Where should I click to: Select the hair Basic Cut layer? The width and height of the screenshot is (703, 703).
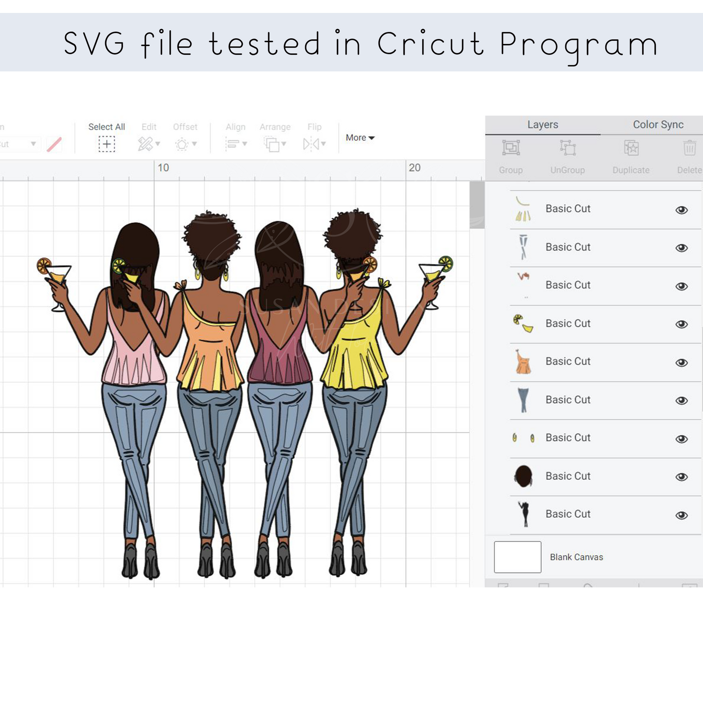tap(568, 476)
